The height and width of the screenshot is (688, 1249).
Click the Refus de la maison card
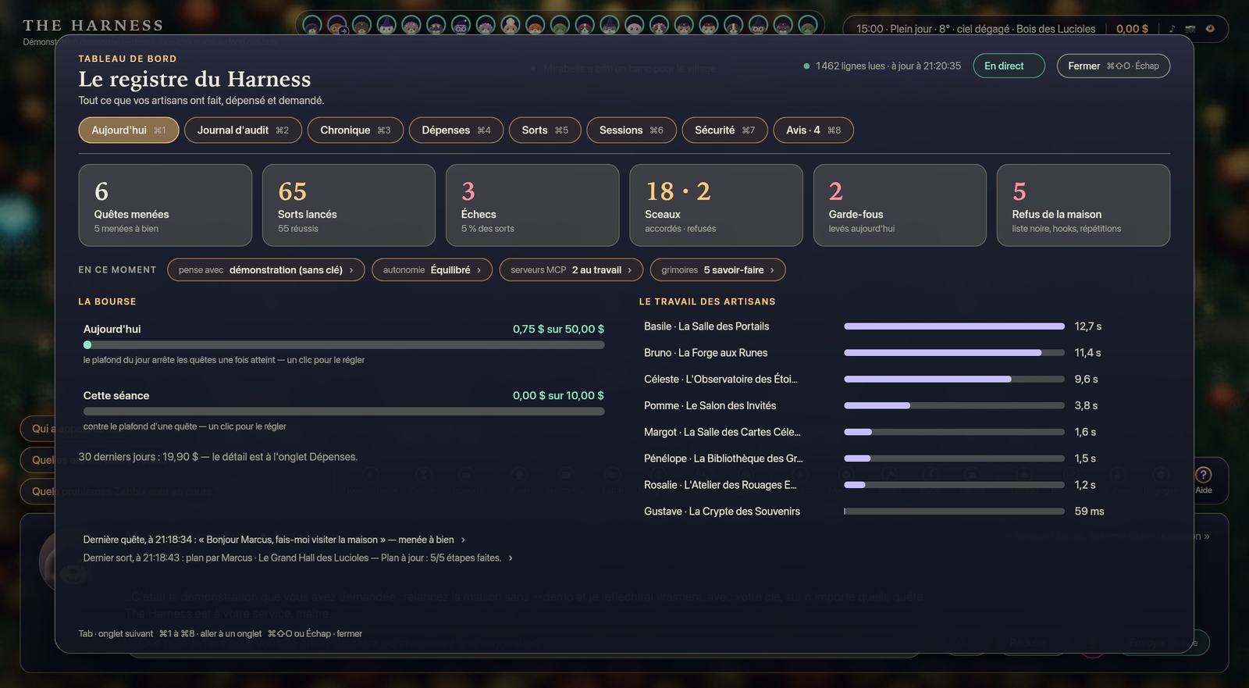point(1084,205)
